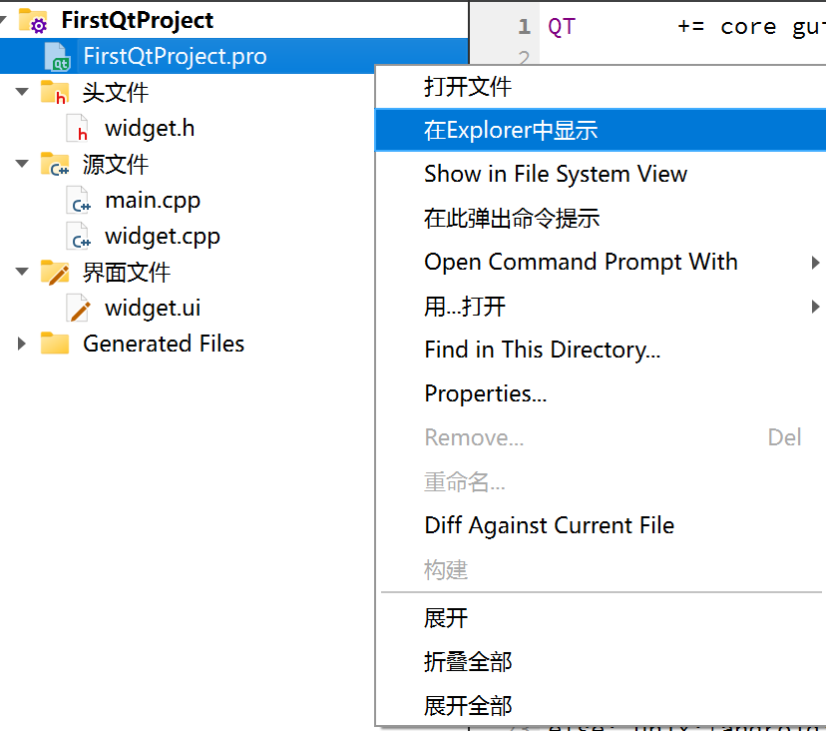Choose Show in File System View
The width and height of the screenshot is (826, 731).
pos(556,174)
